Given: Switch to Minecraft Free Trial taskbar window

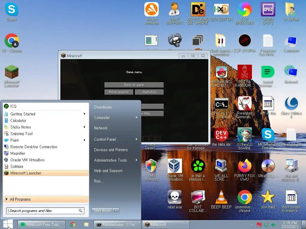Looking at the screenshot, I should coord(42,225).
